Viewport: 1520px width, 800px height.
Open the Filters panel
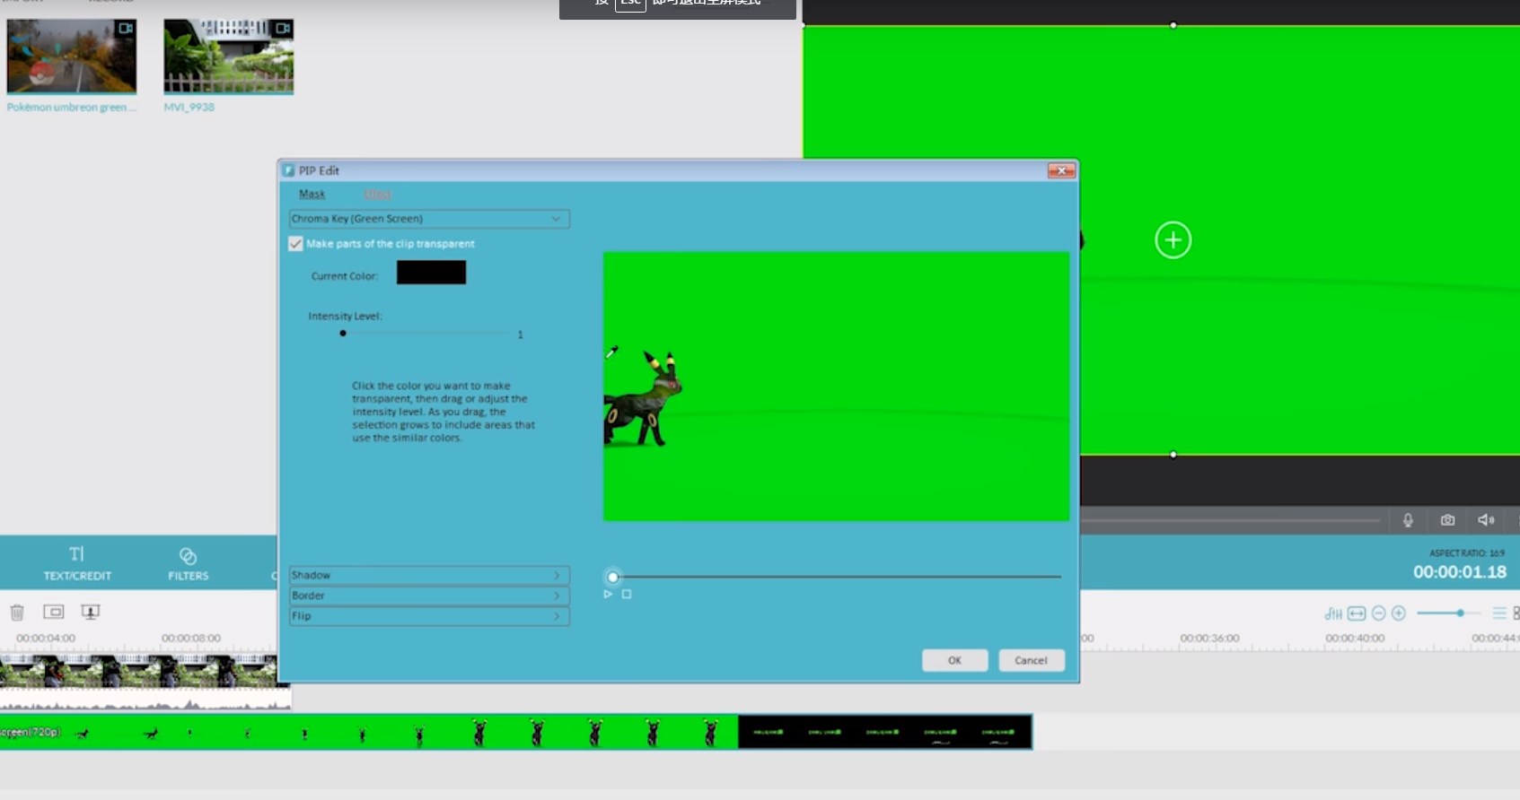pyautogui.click(x=188, y=563)
